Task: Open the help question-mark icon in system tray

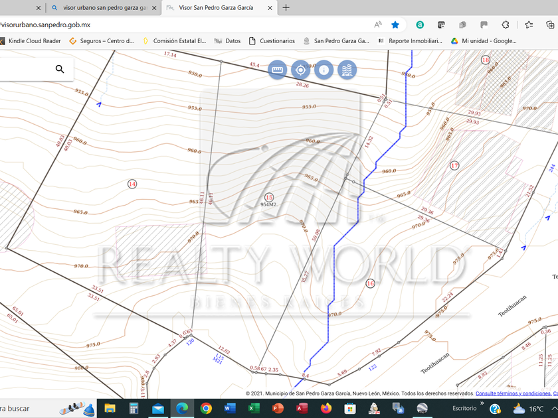Action: pyautogui.click(x=495, y=409)
